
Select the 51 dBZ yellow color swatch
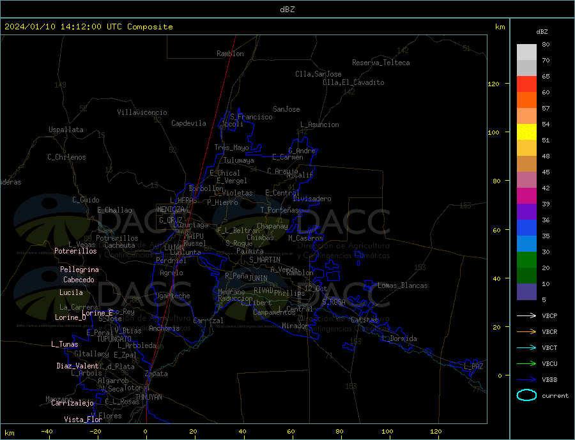(526, 132)
